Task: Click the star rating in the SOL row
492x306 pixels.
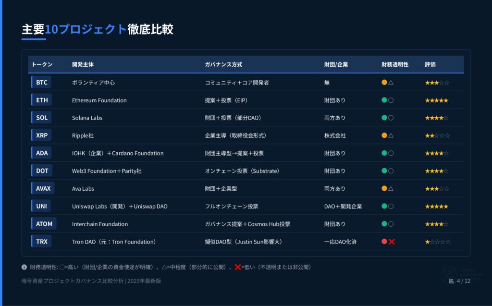Action: click(x=437, y=118)
